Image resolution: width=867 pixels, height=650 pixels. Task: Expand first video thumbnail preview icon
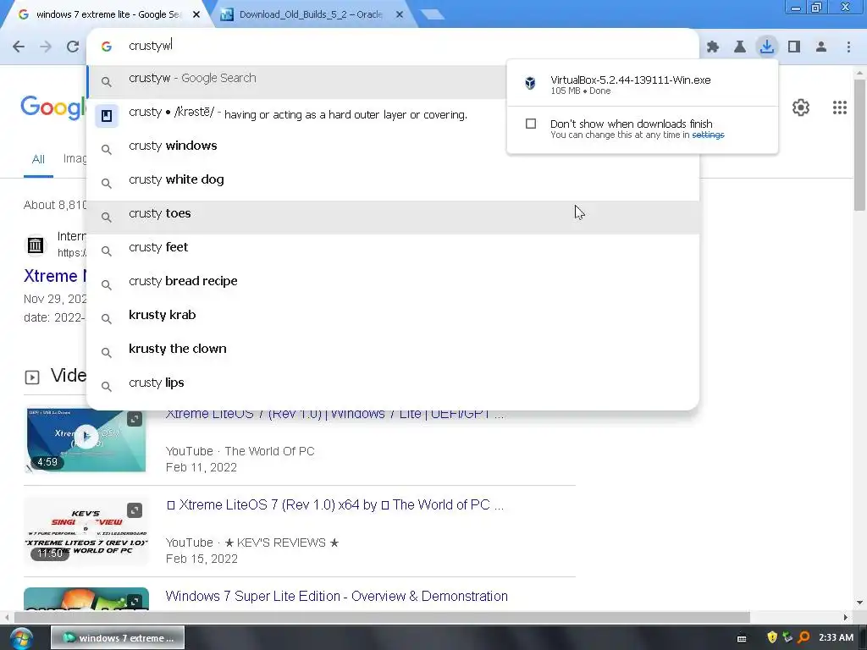click(135, 419)
